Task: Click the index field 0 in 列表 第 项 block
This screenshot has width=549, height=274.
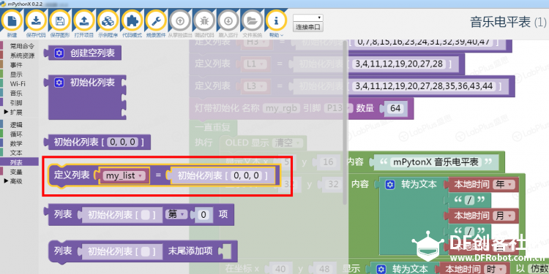Action: (203, 215)
